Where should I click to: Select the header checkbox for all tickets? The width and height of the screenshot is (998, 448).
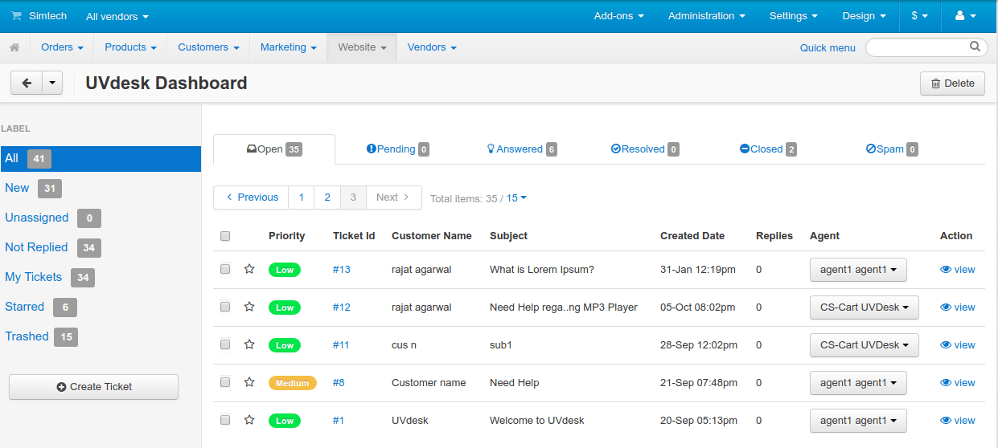pos(225,236)
